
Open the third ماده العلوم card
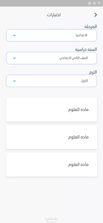52,165
